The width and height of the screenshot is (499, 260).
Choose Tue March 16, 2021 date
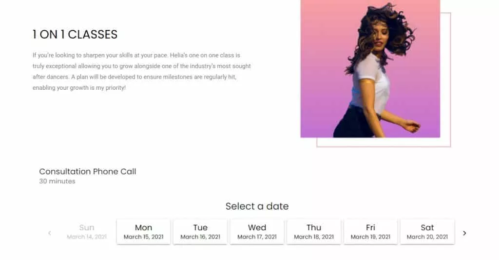click(200, 232)
